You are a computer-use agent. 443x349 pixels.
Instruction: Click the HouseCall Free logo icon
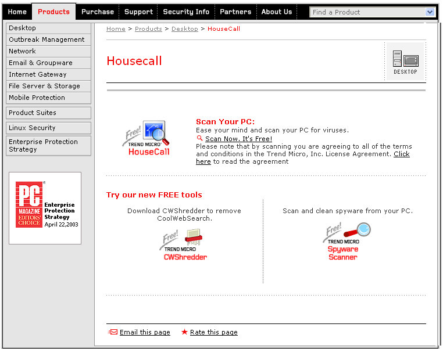(x=147, y=138)
